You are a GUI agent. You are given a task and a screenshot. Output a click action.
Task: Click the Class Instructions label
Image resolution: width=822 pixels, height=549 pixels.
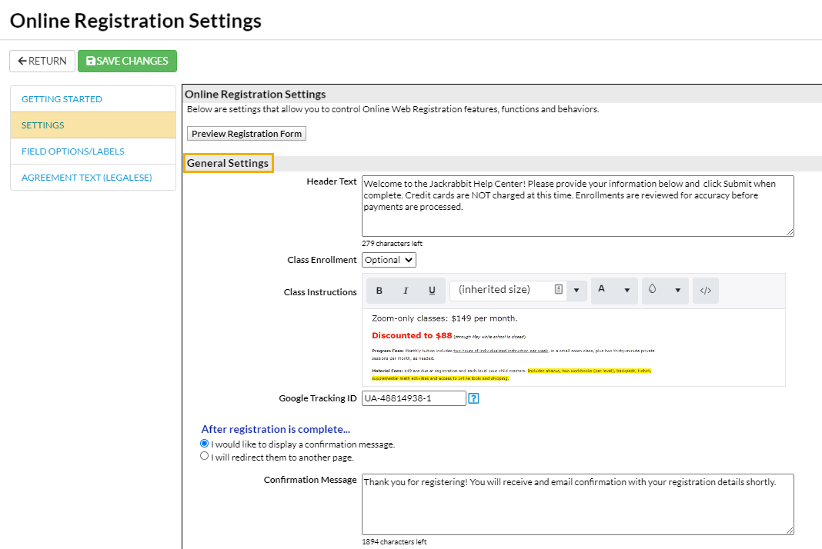click(320, 291)
